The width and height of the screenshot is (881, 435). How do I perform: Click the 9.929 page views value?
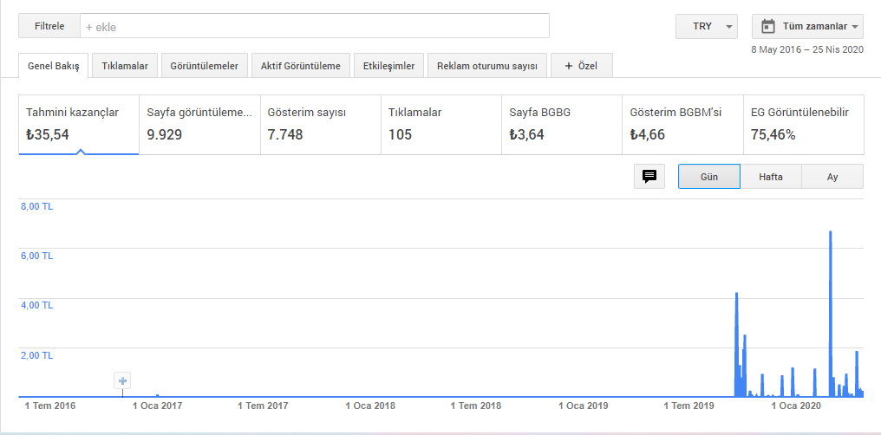tap(165, 134)
